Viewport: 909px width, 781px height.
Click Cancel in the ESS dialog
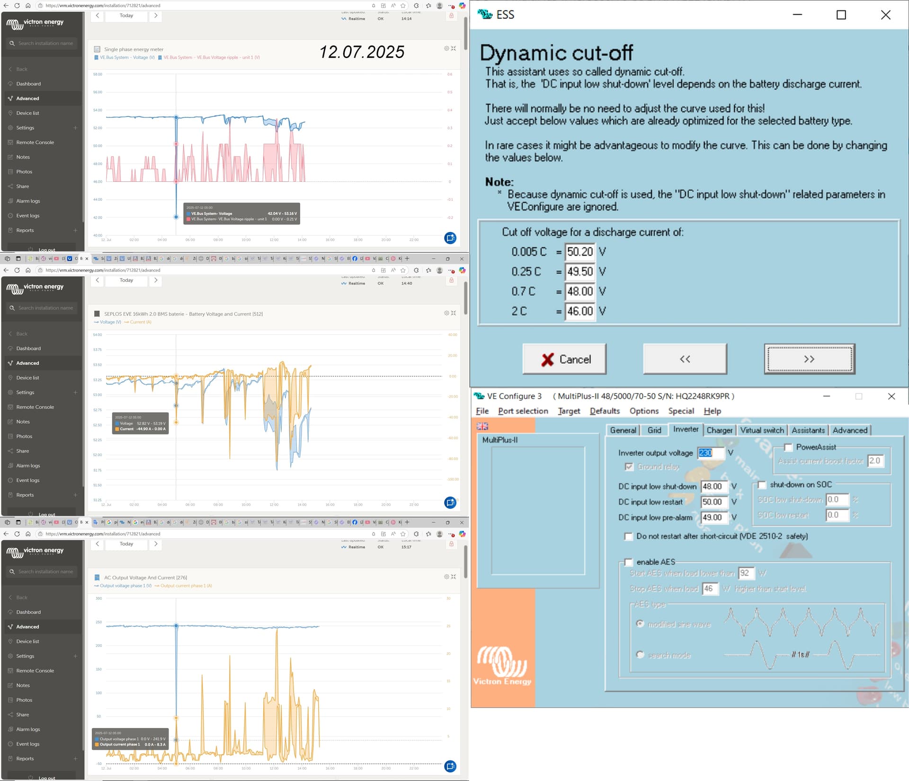[x=564, y=359]
